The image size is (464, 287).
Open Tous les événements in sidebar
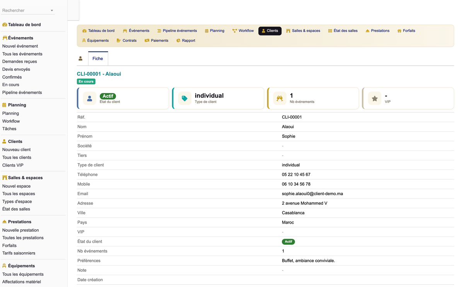point(22,54)
